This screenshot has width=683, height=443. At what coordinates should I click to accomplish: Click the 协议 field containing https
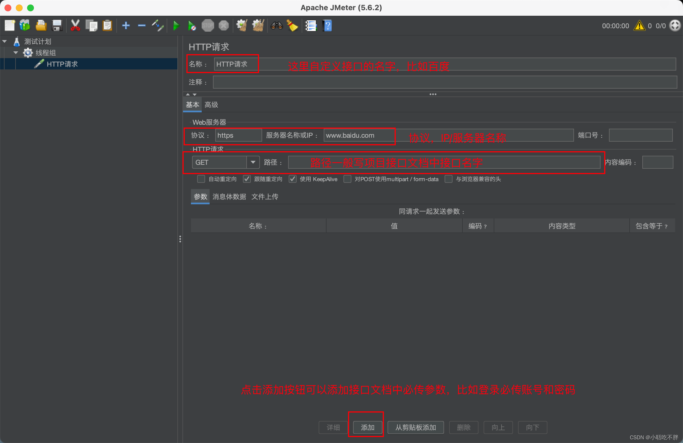[238, 135]
